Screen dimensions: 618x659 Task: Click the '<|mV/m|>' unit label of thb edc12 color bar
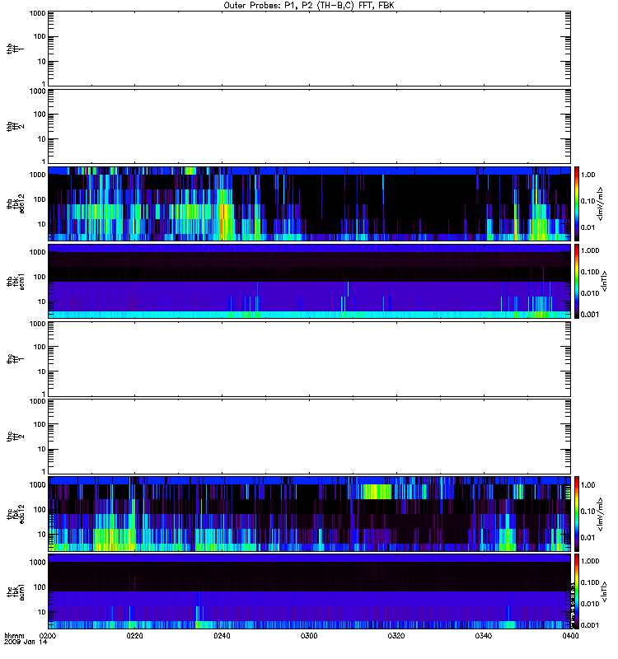(x=601, y=203)
